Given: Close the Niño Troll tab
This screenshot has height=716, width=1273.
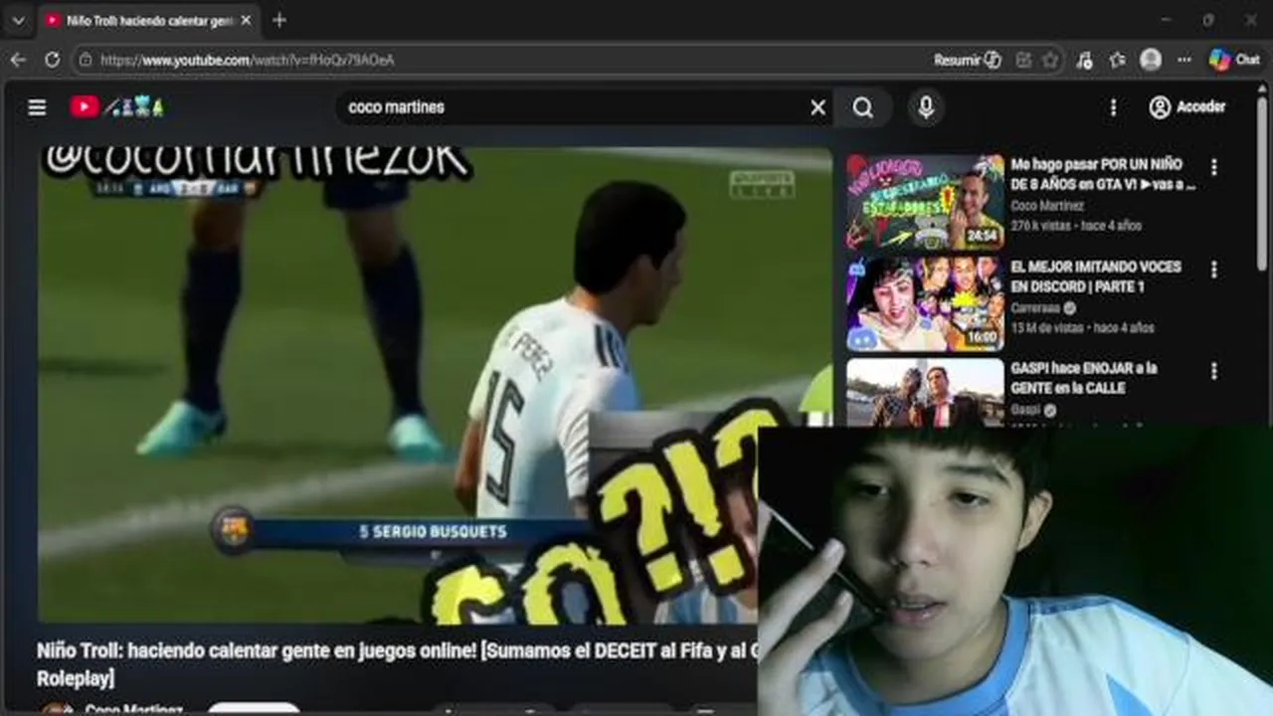Looking at the screenshot, I should click(246, 20).
